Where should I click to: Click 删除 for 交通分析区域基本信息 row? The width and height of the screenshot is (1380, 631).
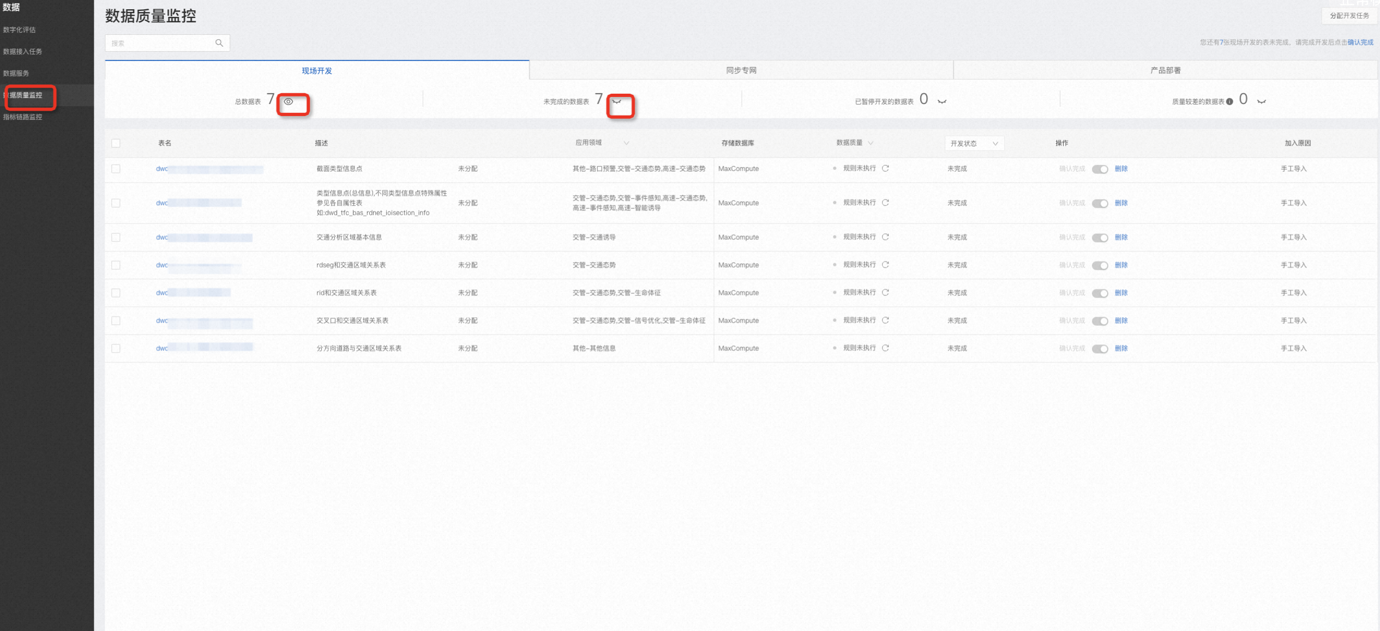(x=1121, y=238)
